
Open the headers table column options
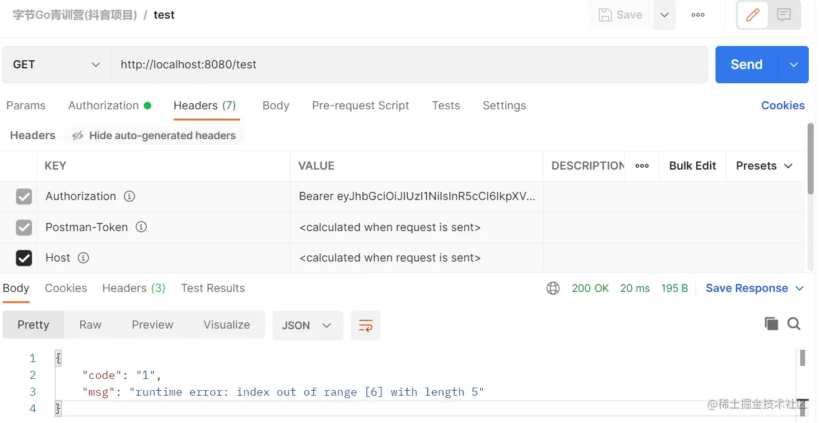[642, 166]
